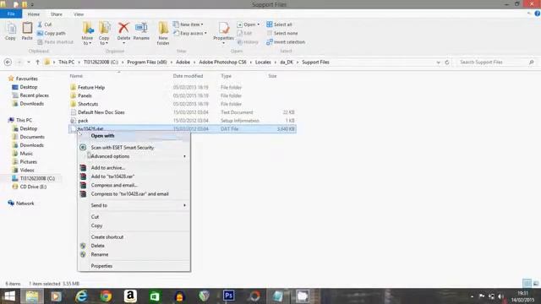Click Invert selection in ribbon
The width and height of the screenshot is (541, 304).
click(x=286, y=42)
